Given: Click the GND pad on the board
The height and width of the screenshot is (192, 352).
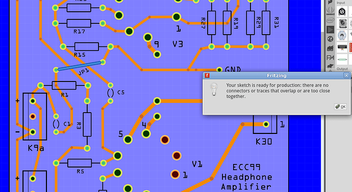Looking at the screenshot, I should pyautogui.click(x=219, y=70).
